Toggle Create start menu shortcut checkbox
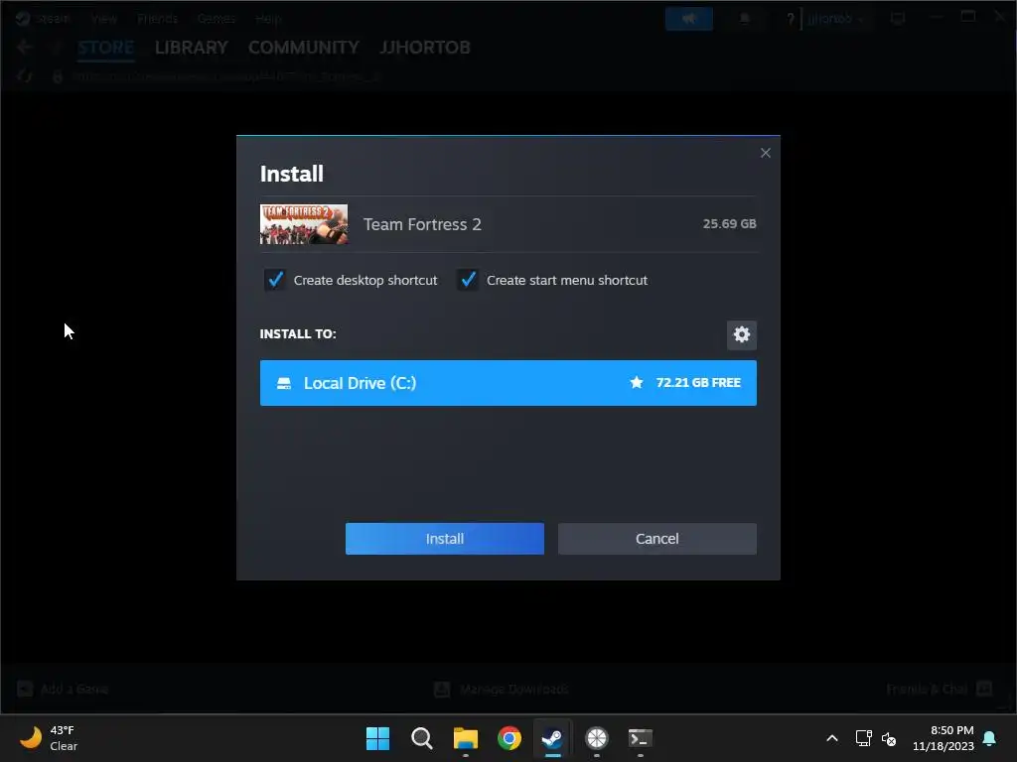The height and width of the screenshot is (762, 1017). point(468,280)
